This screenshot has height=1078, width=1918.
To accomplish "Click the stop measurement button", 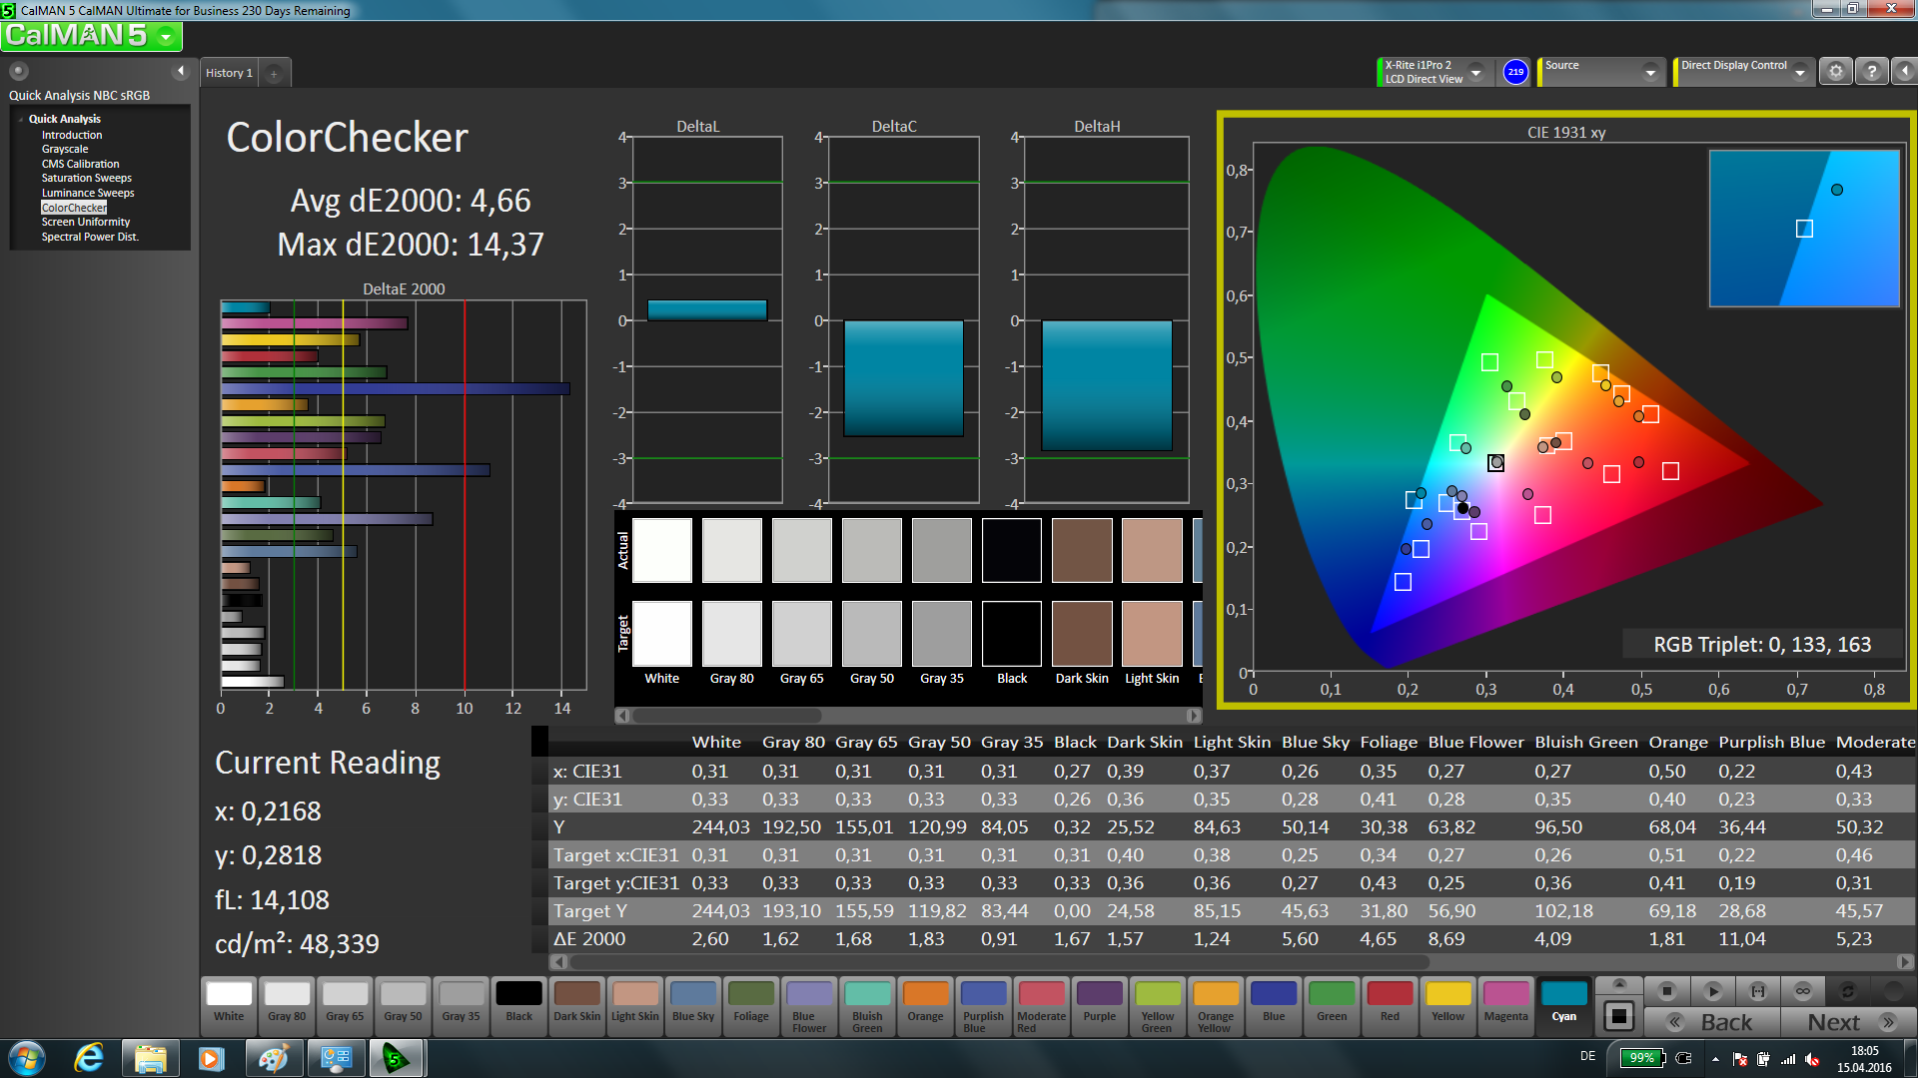I will 1666,991.
